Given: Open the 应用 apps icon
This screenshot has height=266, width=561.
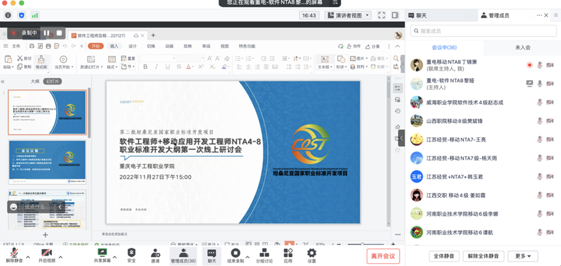Looking at the screenshot, I should [288, 256].
